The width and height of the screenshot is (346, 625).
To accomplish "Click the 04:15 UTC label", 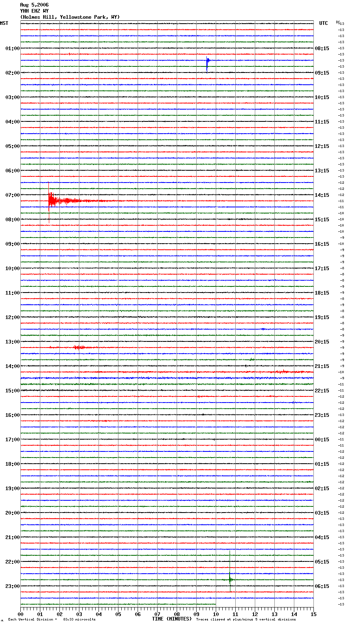I will [322, 537].
